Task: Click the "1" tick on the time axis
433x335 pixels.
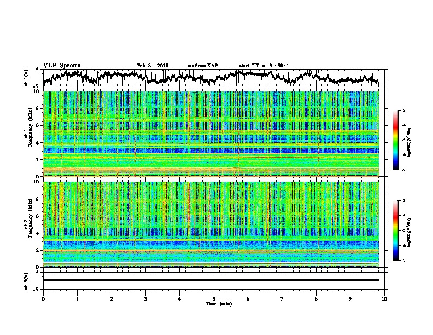Action: [77, 299]
